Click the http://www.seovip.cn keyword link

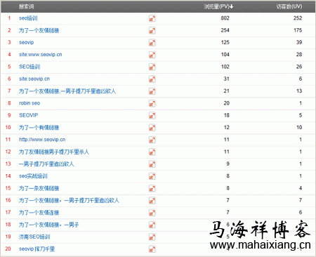pyautogui.click(x=42, y=140)
